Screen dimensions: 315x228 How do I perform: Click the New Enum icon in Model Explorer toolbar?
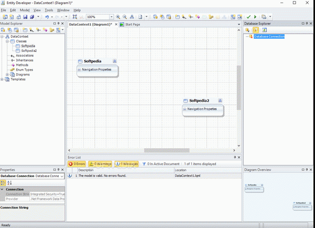coord(52,30)
